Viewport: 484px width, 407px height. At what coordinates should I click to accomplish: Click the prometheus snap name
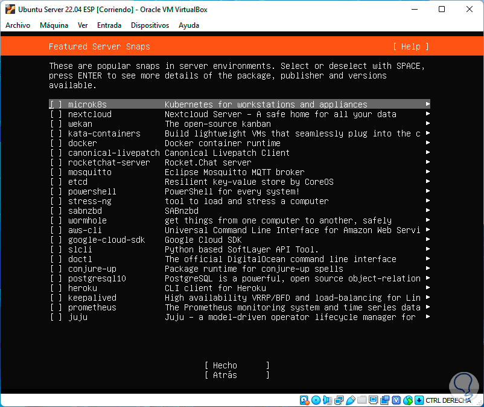click(x=92, y=307)
